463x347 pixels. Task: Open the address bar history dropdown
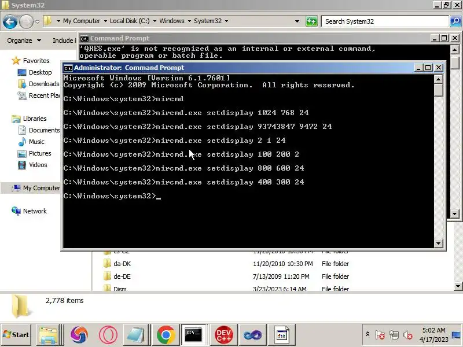(297, 21)
